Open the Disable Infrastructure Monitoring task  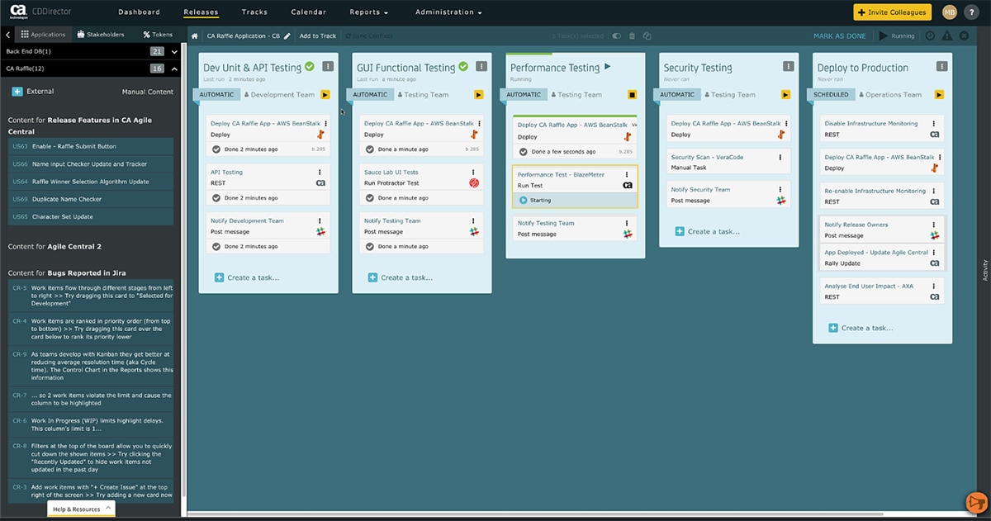(x=881, y=128)
